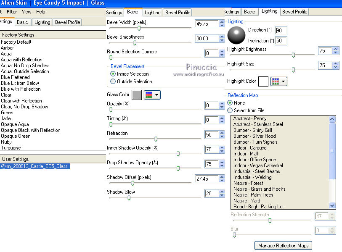The height and width of the screenshot is (252, 342).
Task: Open the Glass Color palette grid dropdown
Action: click(152, 95)
